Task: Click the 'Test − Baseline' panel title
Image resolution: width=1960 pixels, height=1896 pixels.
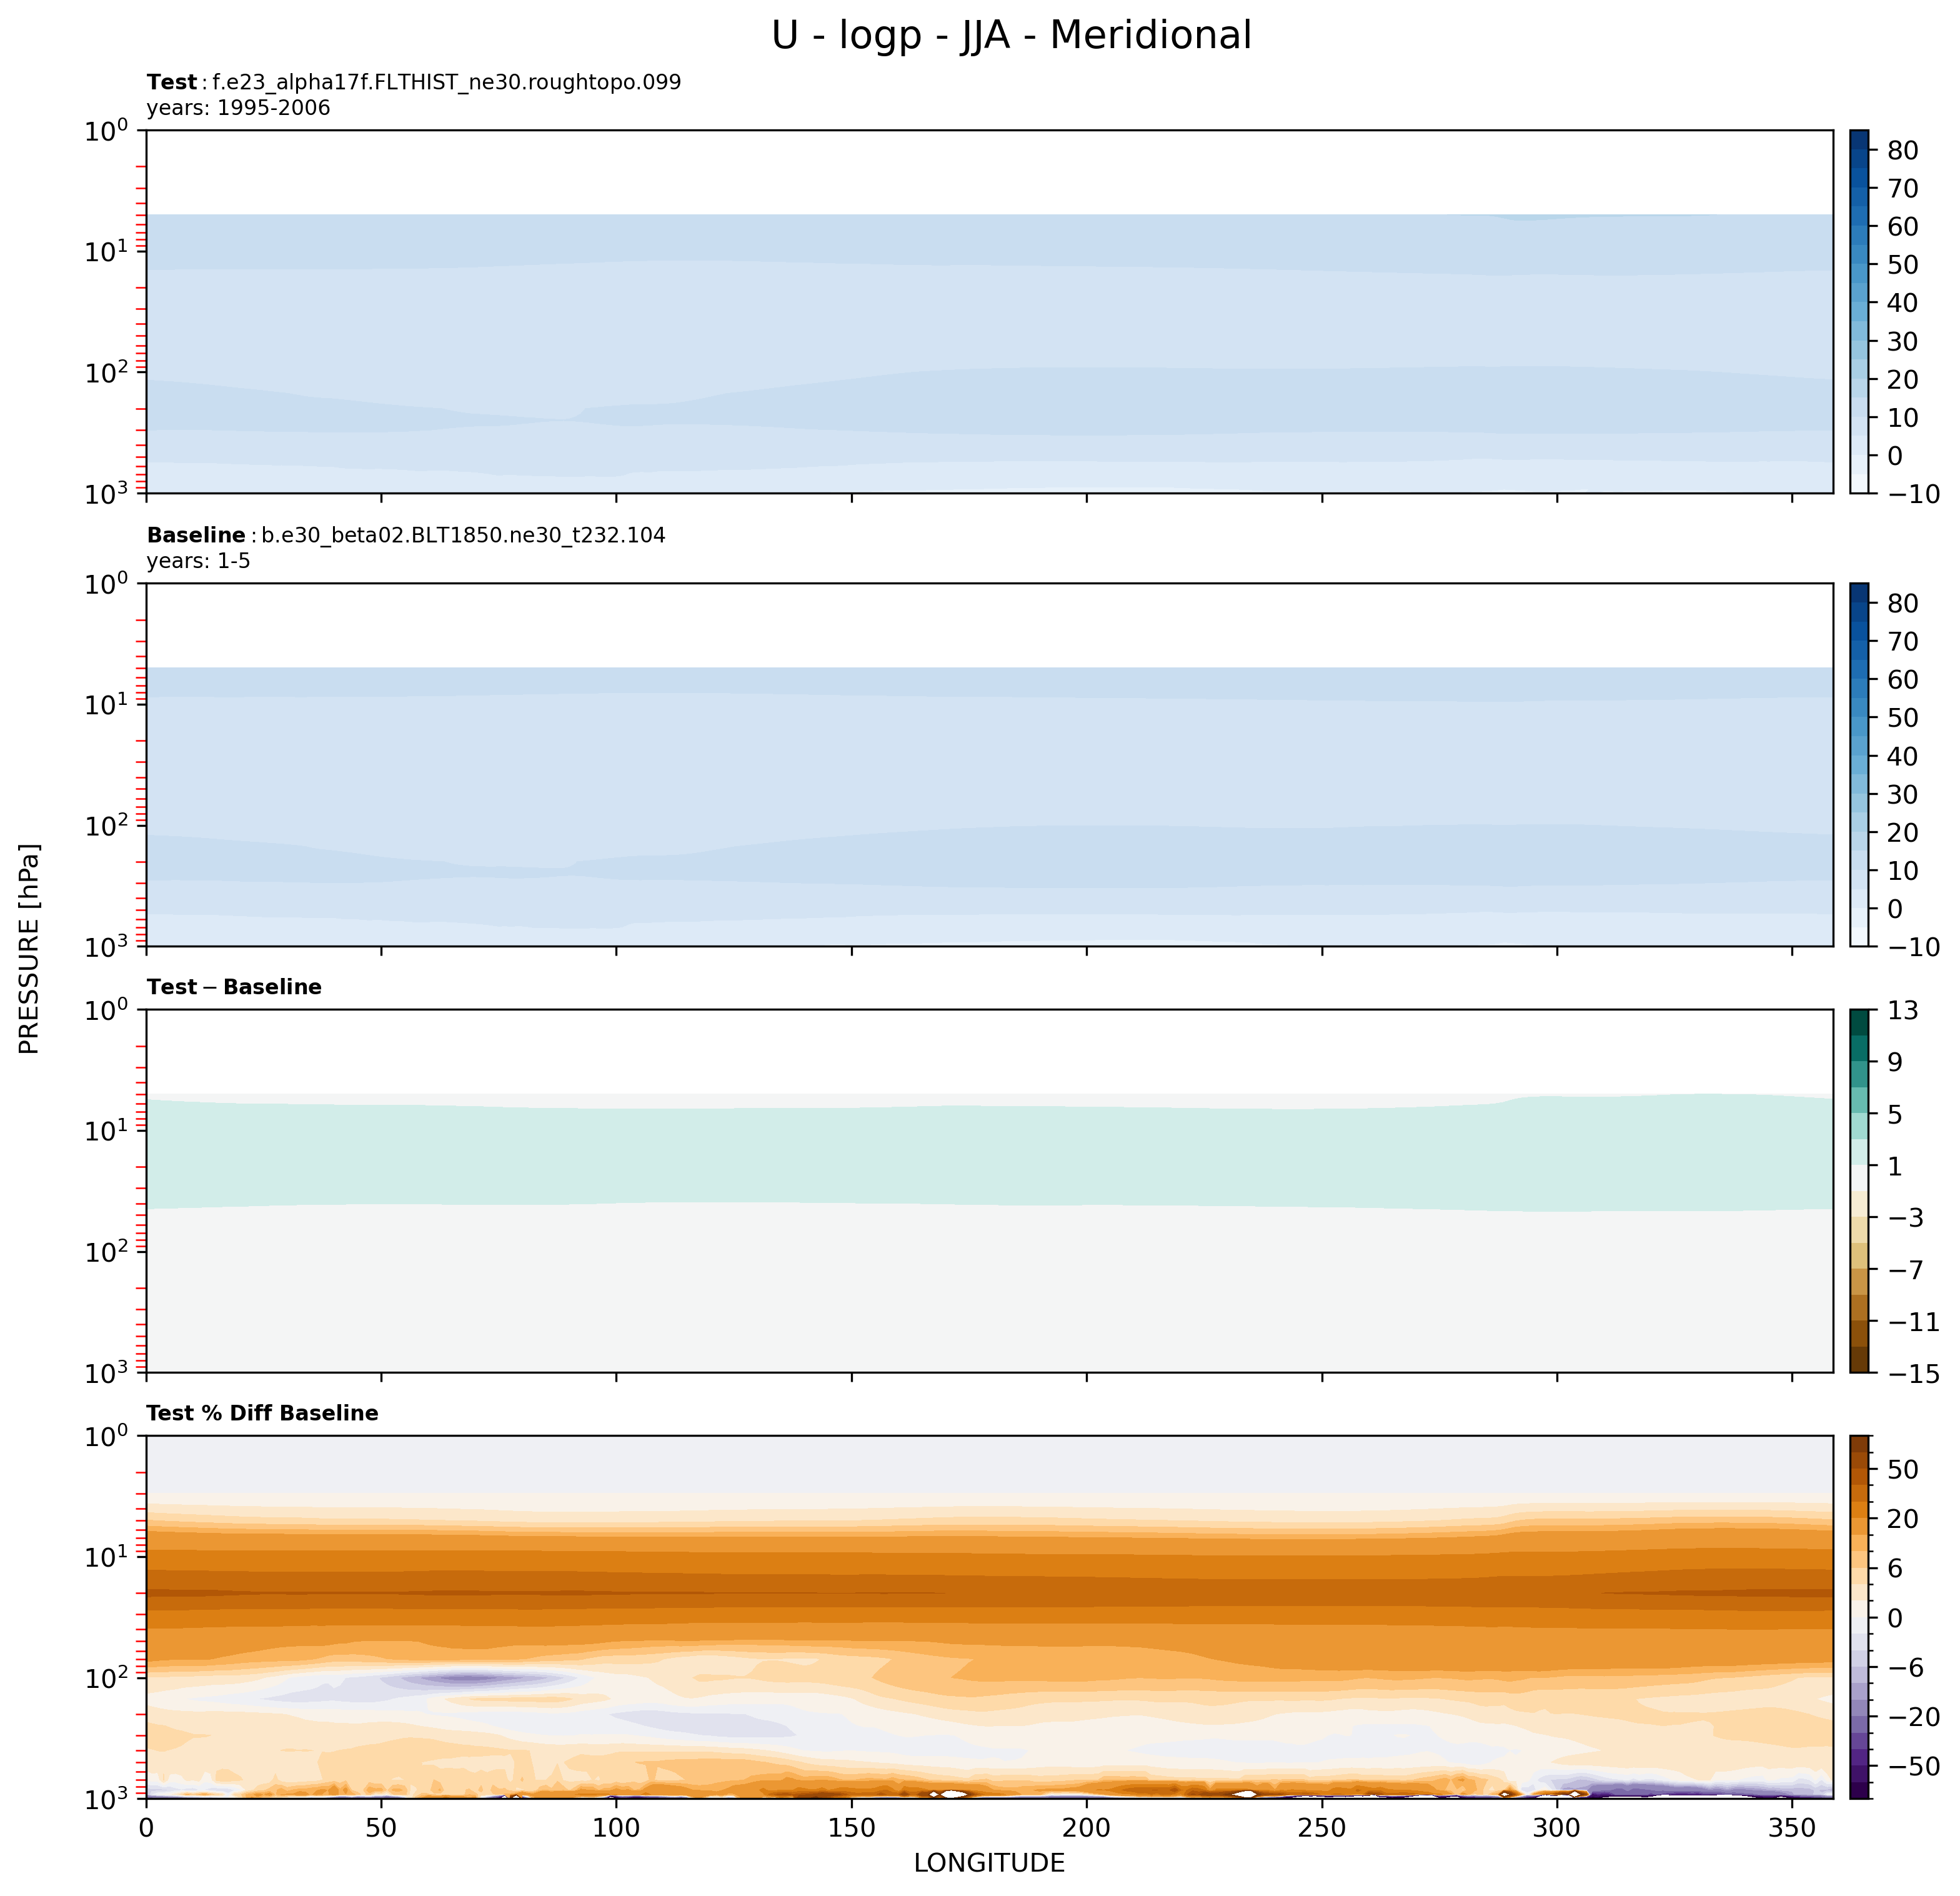Action: (x=234, y=987)
